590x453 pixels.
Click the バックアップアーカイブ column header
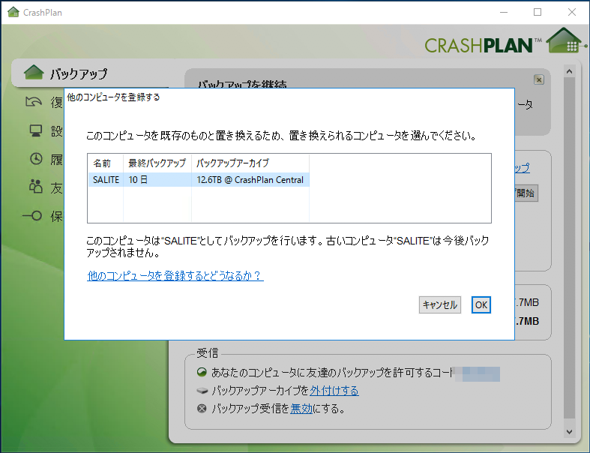coord(250,163)
